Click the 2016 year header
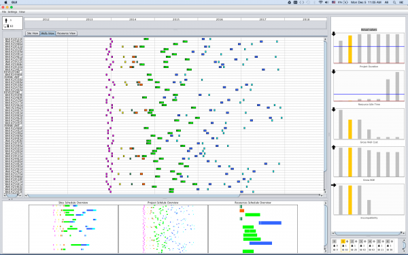This screenshot has width=408, height=255. (x=220, y=19)
